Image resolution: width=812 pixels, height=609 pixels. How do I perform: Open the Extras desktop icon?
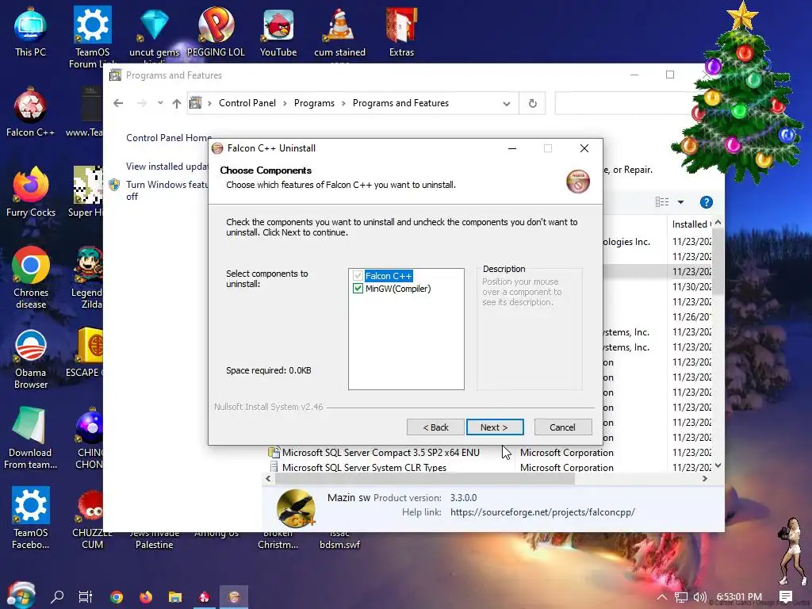[401, 33]
